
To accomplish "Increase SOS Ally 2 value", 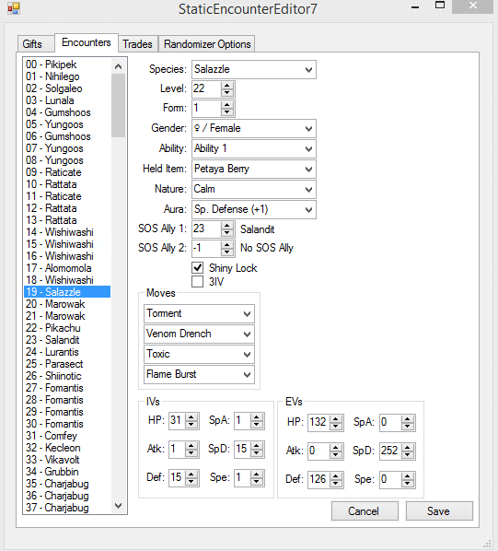I will tap(227, 244).
